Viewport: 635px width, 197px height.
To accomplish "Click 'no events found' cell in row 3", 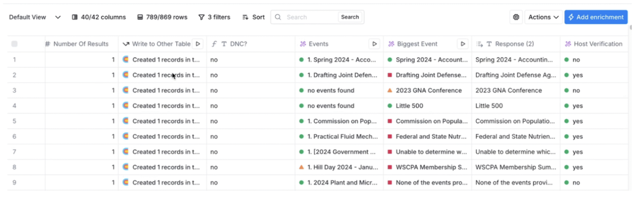I will click(339, 90).
